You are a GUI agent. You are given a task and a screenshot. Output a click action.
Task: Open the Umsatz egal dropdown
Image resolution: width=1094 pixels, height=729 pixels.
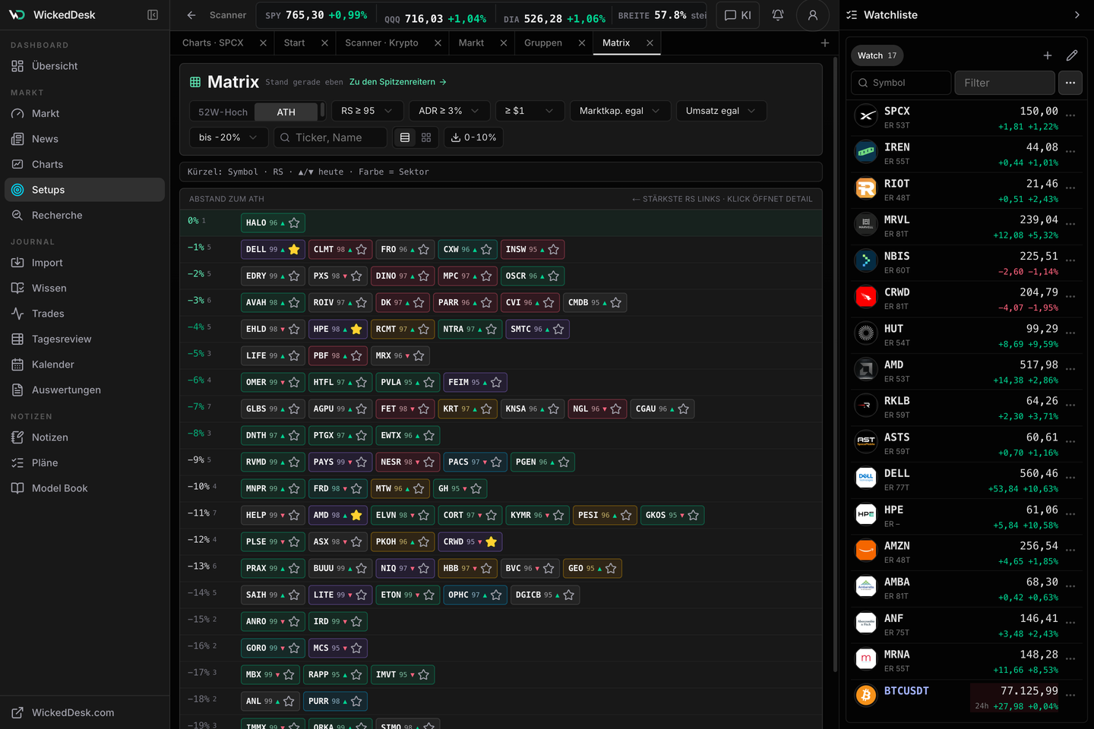(721, 111)
